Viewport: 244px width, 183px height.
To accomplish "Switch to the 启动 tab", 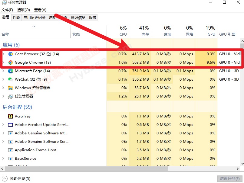I will (53, 18).
